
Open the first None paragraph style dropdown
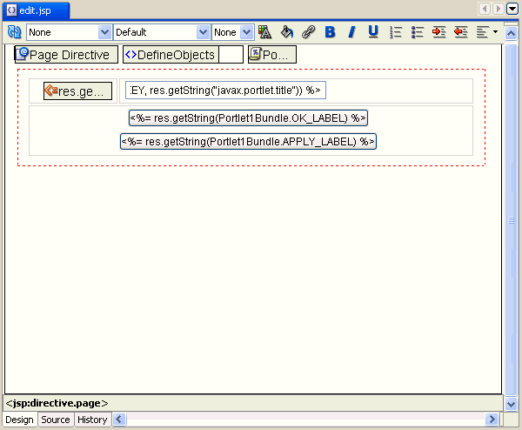tap(69, 32)
